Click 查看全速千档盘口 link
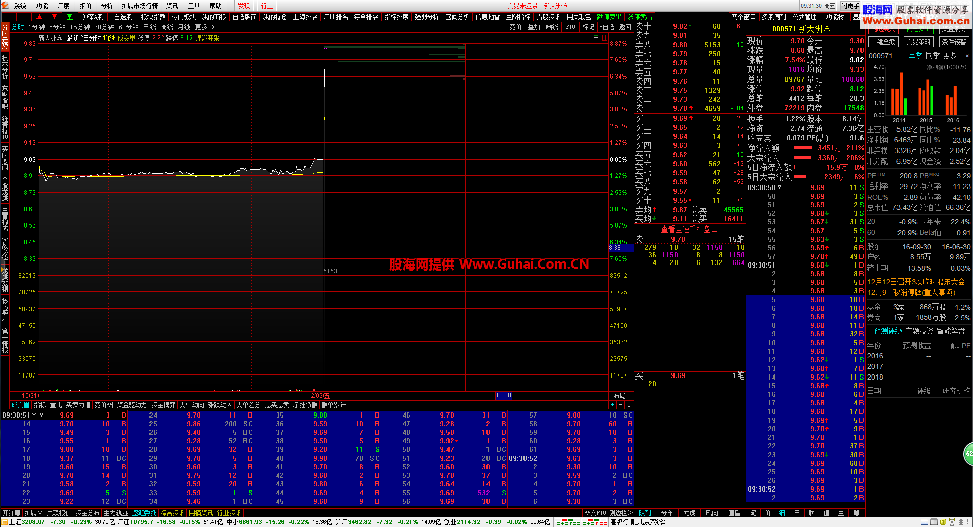The height and width of the screenshot is (527, 973). click(x=689, y=229)
